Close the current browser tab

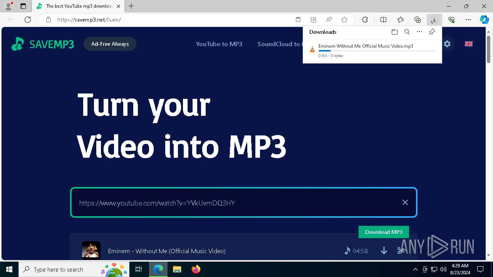coord(118,6)
